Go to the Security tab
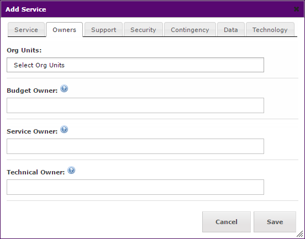Viewport: 305px width, 239px height. pos(143,30)
